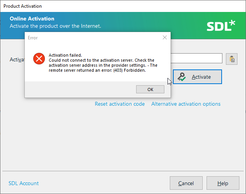
Task: Open Reset activation code link
Action: pos(120,104)
